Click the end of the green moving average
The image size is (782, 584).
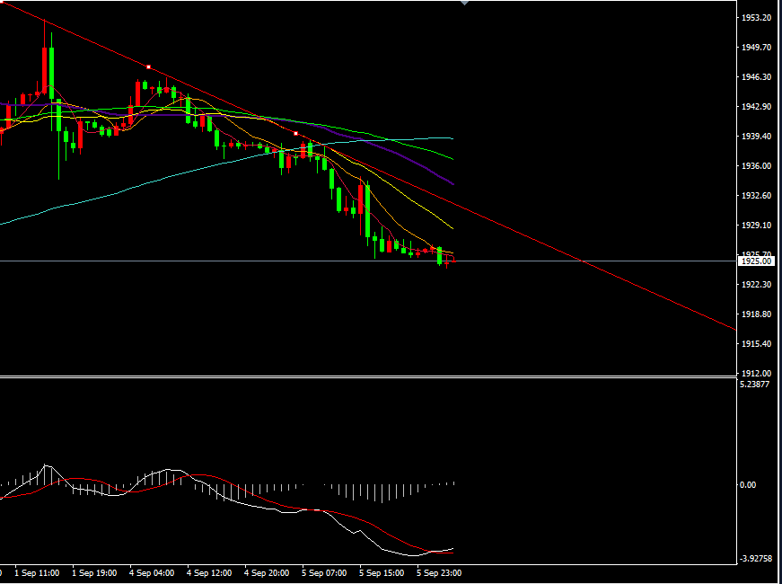(452, 159)
